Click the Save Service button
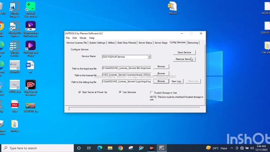Viewport: 270px width, 152px height. [184, 52]
